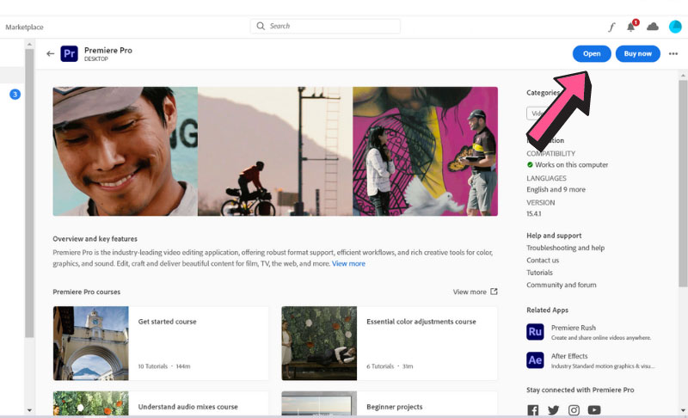Open the notifications bell icon

[x=631, y=27]
